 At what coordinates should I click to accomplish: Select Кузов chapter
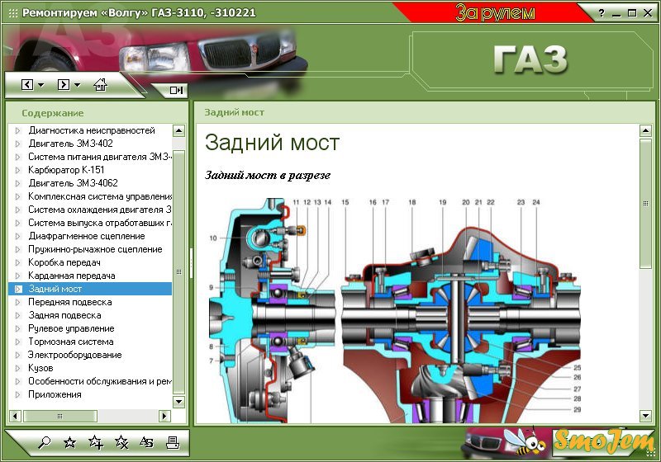coord(40,368)
